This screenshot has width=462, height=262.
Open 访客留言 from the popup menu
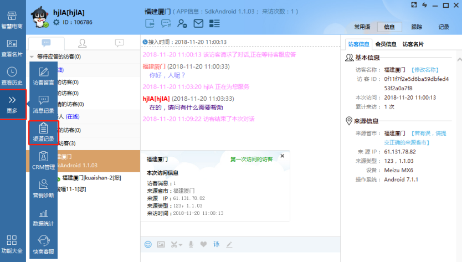pyautogui.click(x=43, y=76)
